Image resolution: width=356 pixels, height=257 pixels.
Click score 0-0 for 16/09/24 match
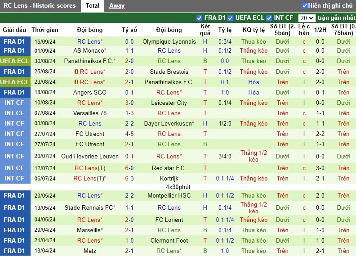click(129, 41)
